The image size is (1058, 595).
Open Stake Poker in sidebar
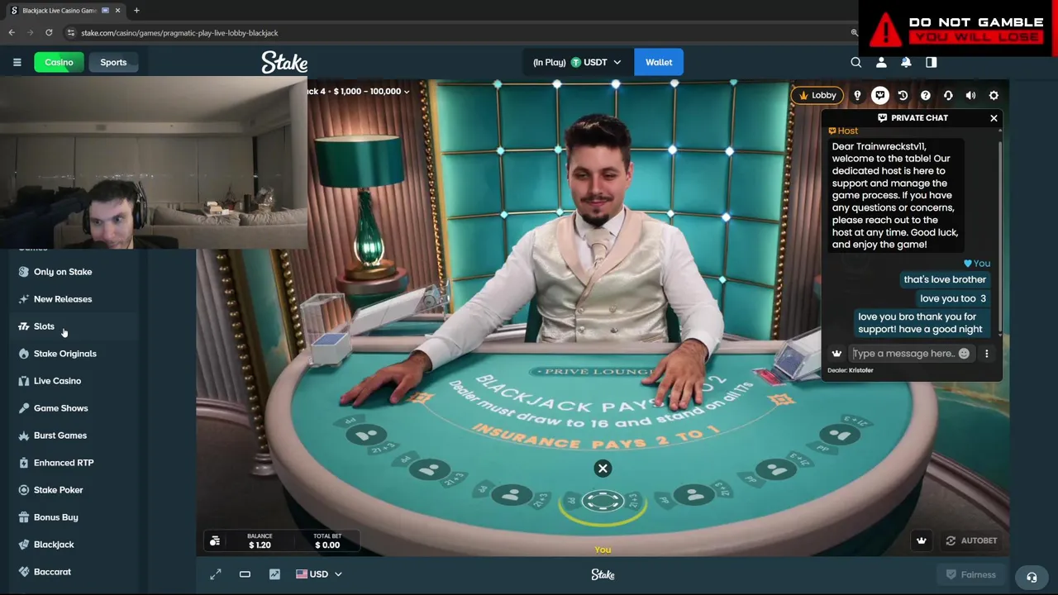[59, 490]
